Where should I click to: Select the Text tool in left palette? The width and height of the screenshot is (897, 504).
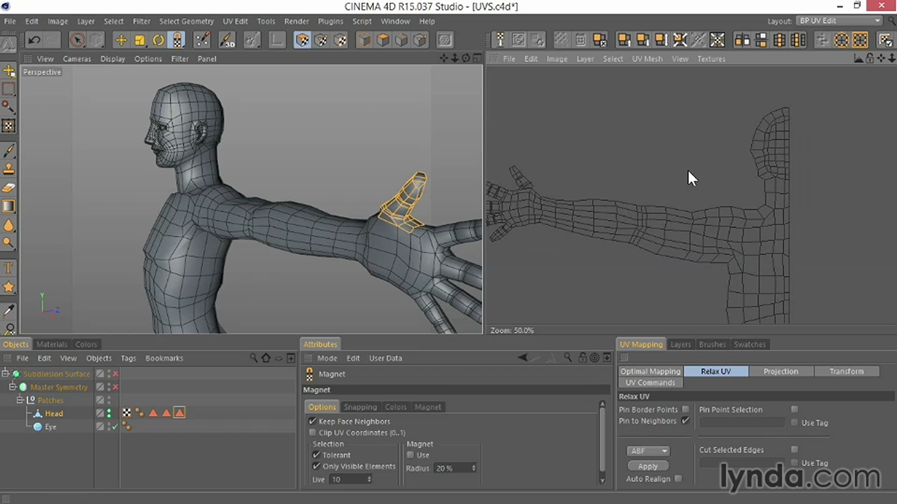coord(8,268)
